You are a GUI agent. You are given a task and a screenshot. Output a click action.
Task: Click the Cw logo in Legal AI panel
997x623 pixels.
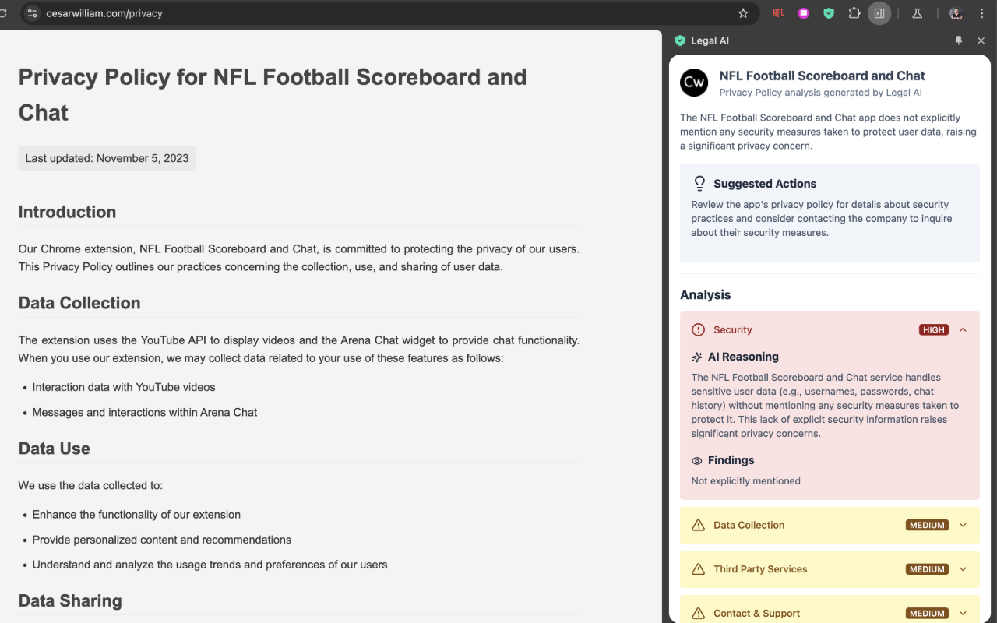[694, 83]
